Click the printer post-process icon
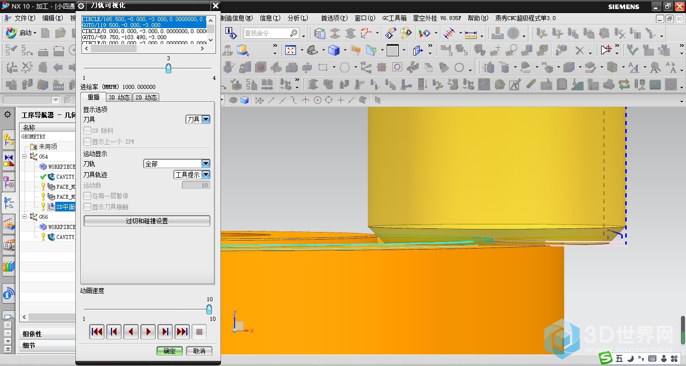 [x=609, y=84]
